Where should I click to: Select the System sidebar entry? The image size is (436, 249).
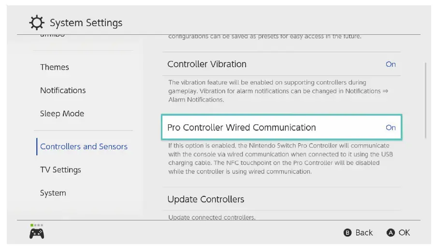(x=53, y=193)
